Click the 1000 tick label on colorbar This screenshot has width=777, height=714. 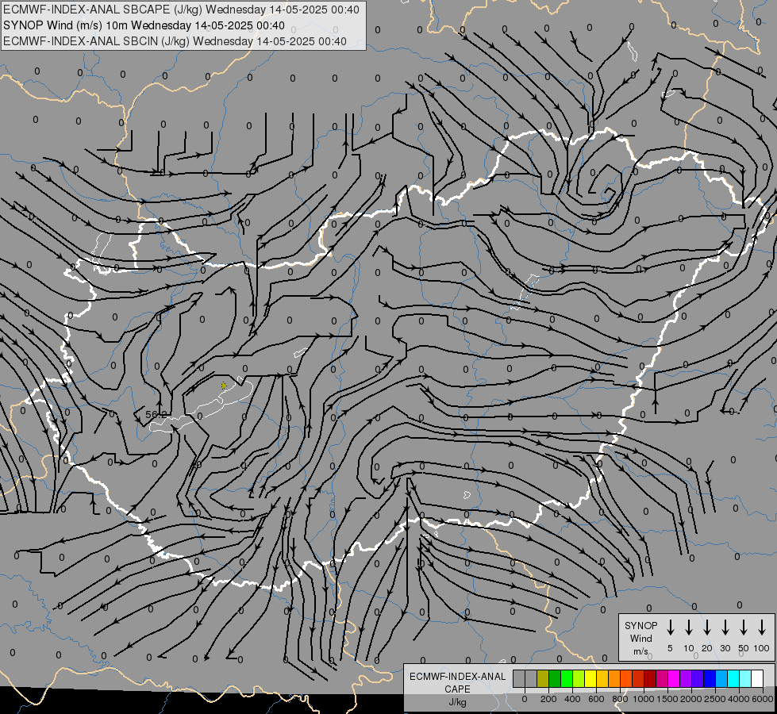644,699
